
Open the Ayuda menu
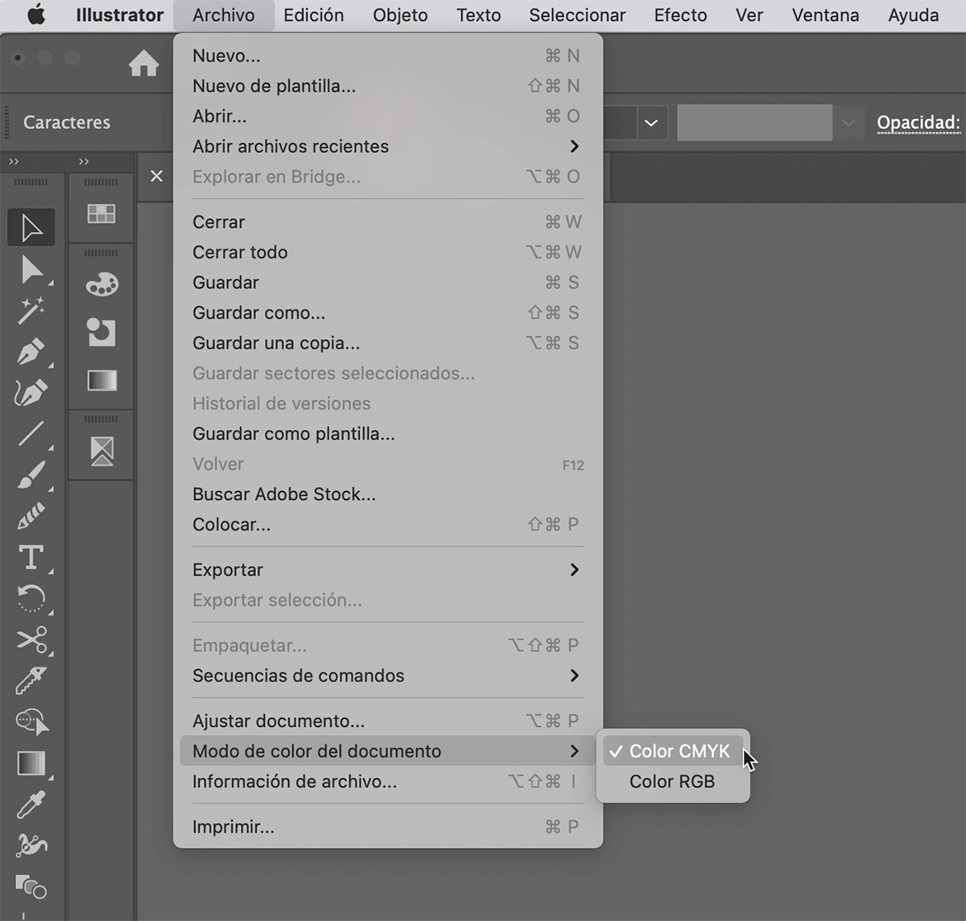(913, 15)
